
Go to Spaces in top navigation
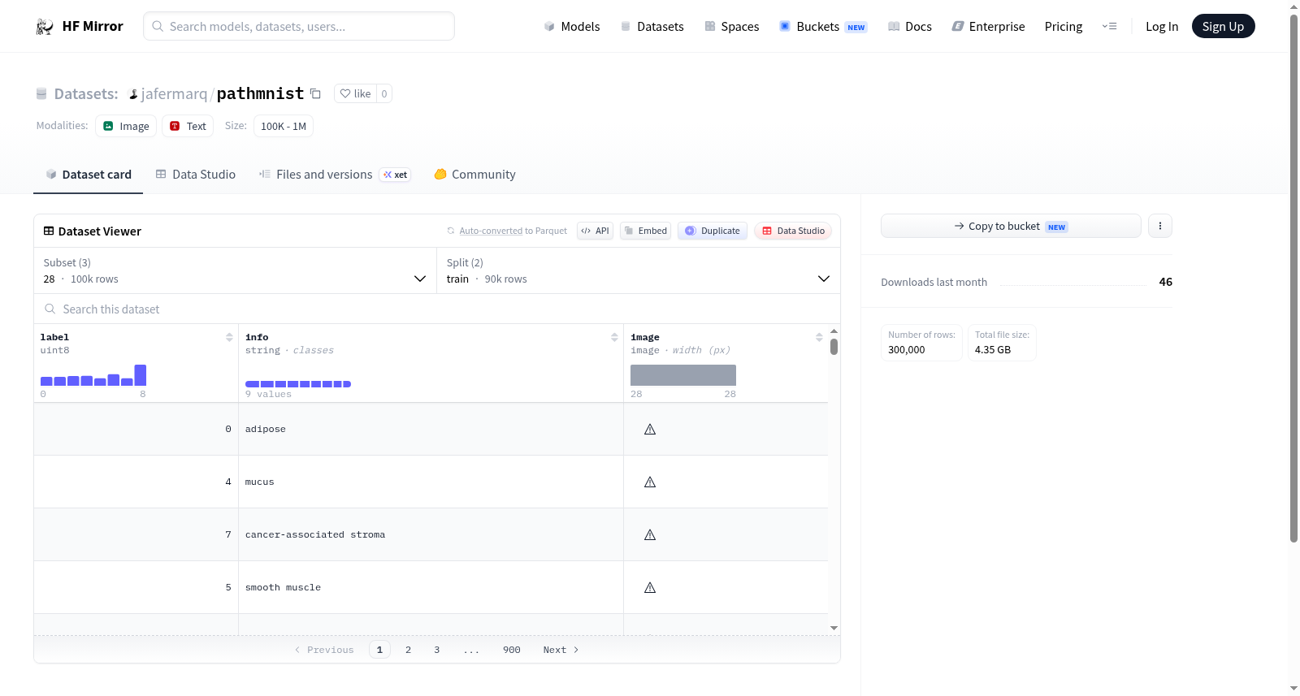click(x=732, y=27)
